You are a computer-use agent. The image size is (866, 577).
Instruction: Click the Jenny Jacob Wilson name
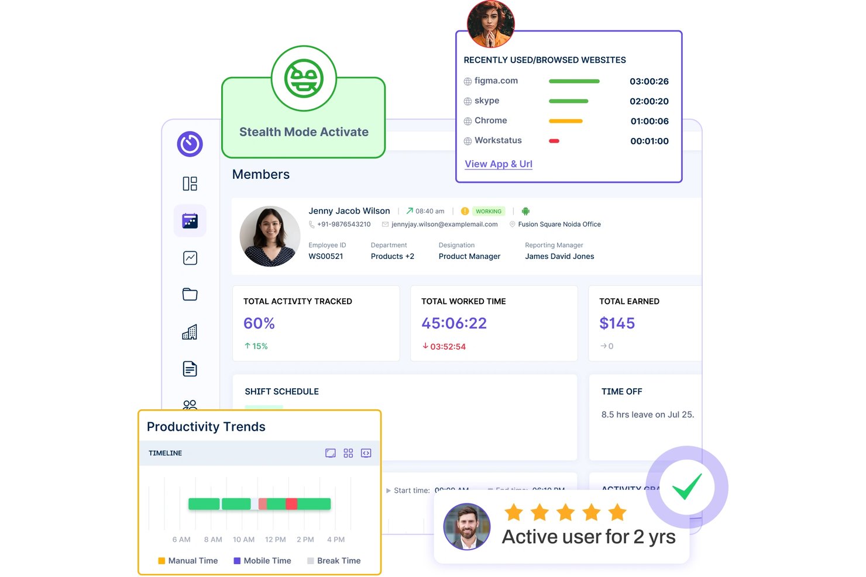(349, 211)
